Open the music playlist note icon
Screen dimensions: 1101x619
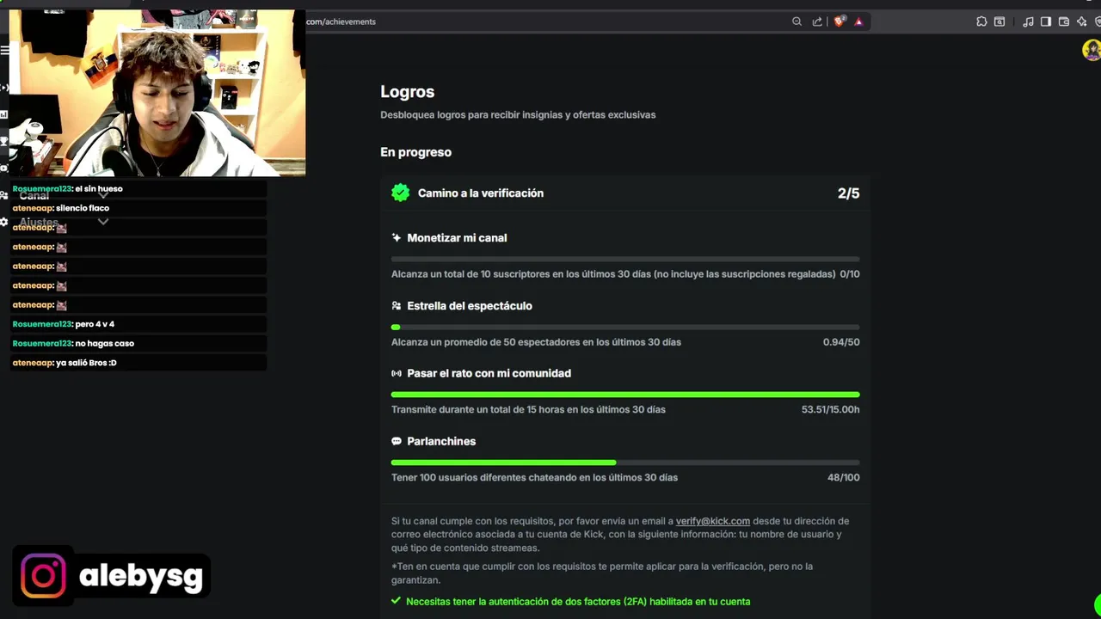click(1028, 21)
